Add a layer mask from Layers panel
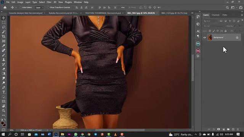 [218, 129]
